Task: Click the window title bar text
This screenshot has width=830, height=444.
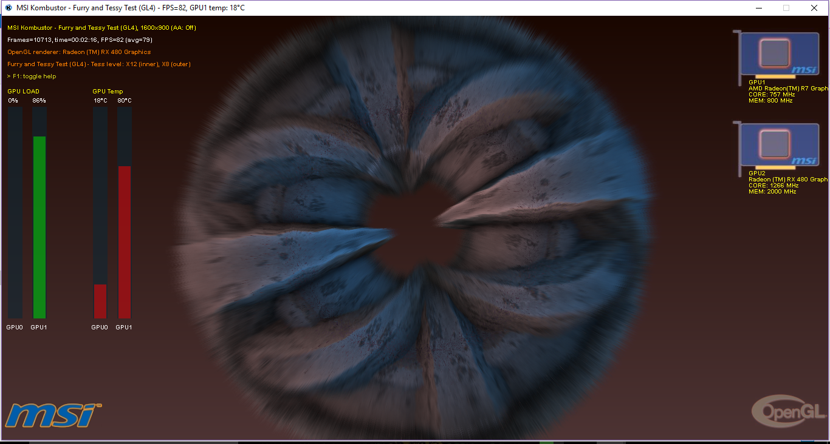Action: point(131,8)
